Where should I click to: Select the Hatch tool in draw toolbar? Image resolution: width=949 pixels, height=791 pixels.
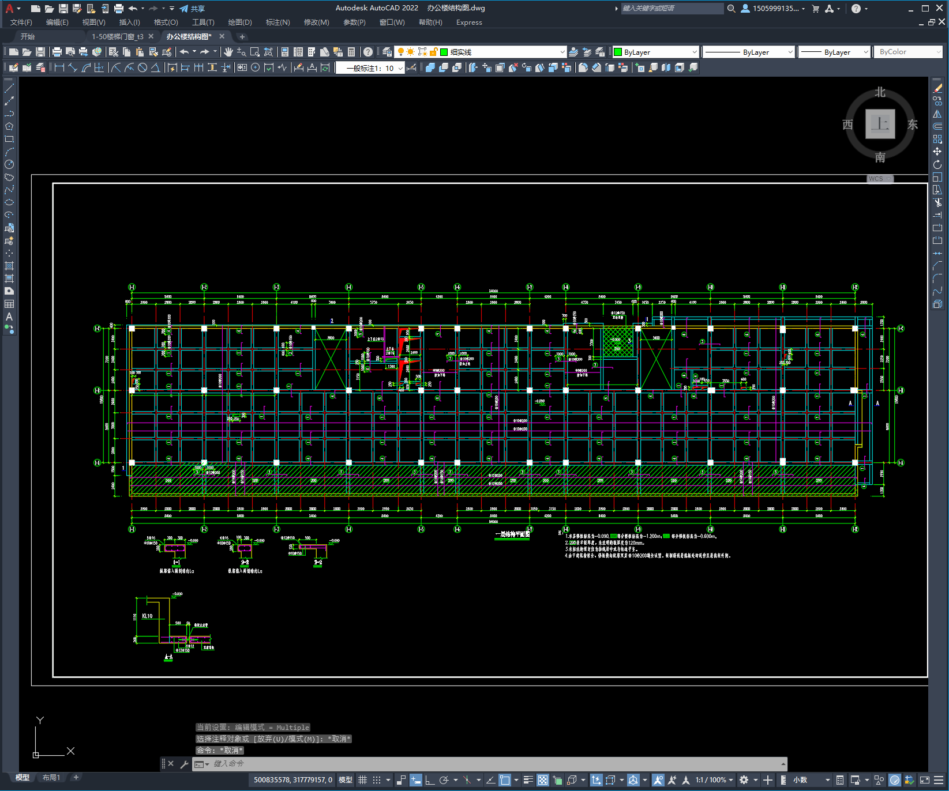9,266
